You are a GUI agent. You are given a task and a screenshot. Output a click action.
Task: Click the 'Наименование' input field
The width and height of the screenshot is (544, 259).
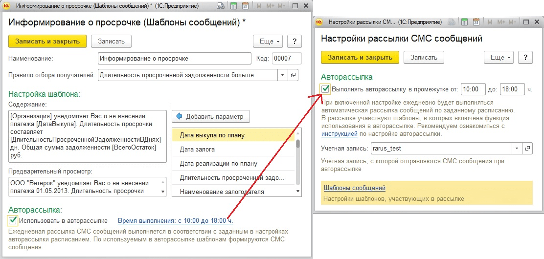pyautogui.click(x=175, y=58)
